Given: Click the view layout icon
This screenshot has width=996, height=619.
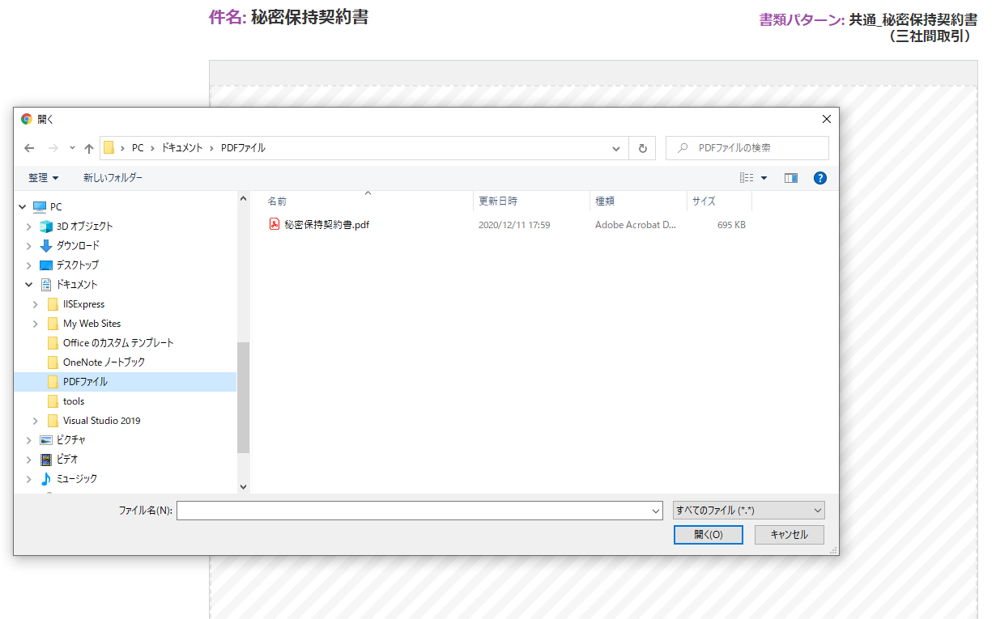Looking at the screenshot, I should point(747,178).
